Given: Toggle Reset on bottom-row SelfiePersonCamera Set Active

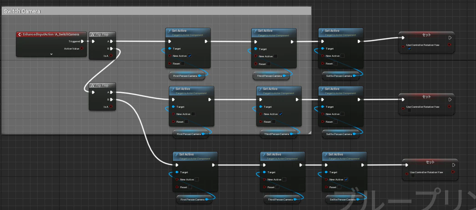Looking at the screenshot, I should [x=339, y=187].
